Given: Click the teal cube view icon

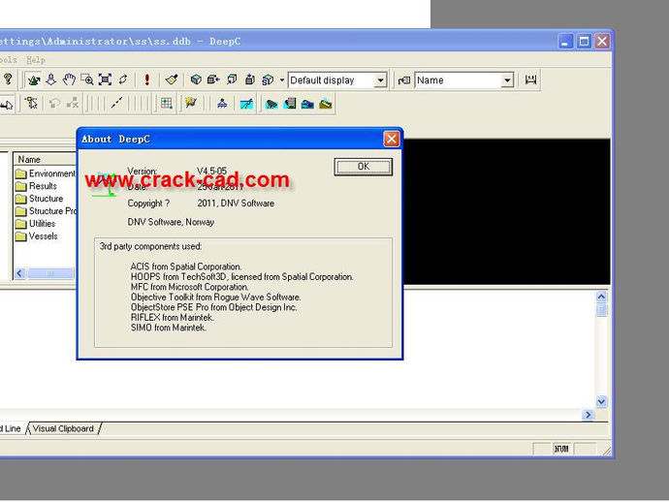Looking at the screenshot, I should tap(196, 79).
